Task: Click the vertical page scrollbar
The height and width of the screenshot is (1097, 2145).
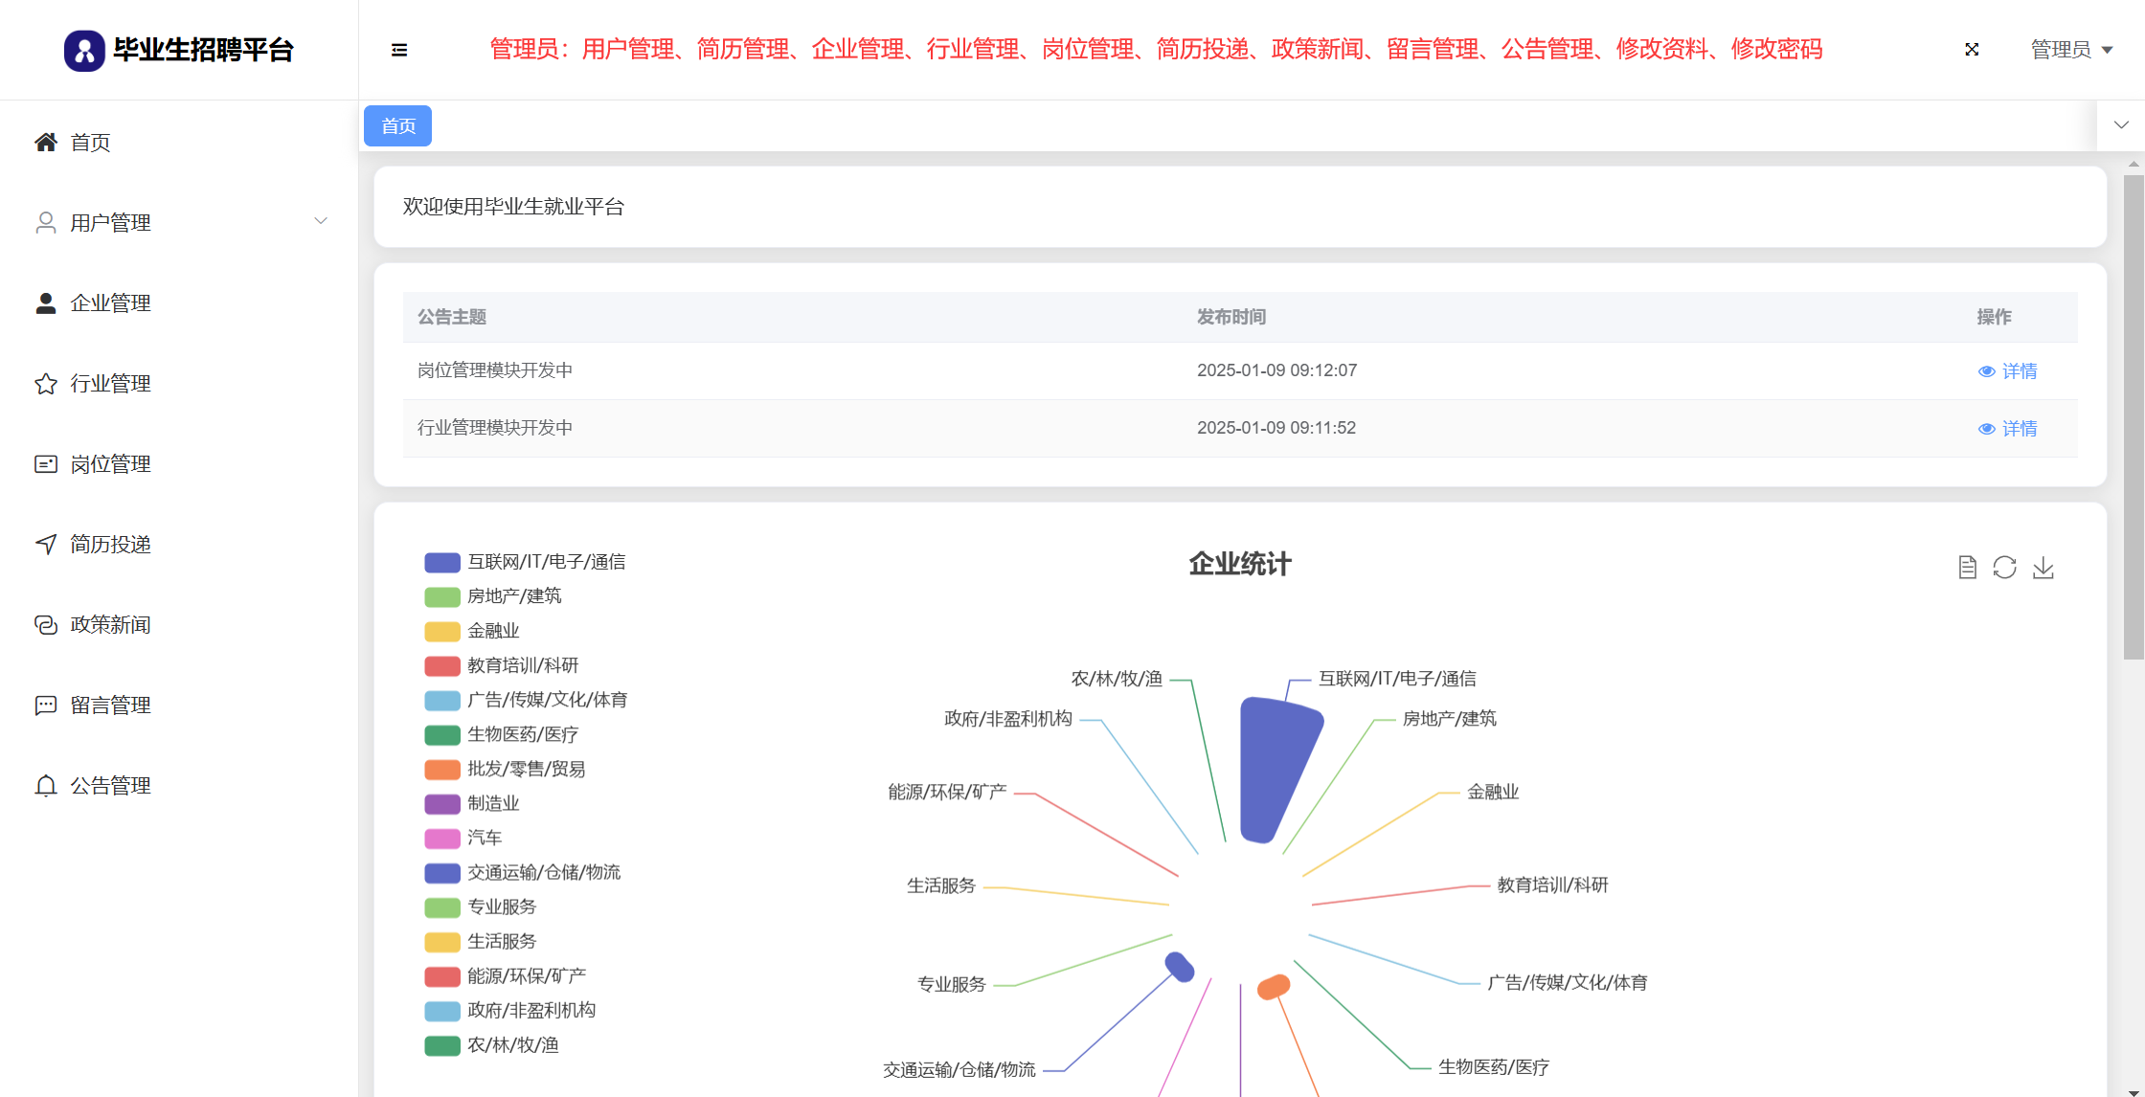Action: point(2133,416)
